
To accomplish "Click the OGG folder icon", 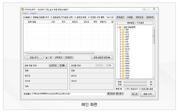I will point(123,73).
